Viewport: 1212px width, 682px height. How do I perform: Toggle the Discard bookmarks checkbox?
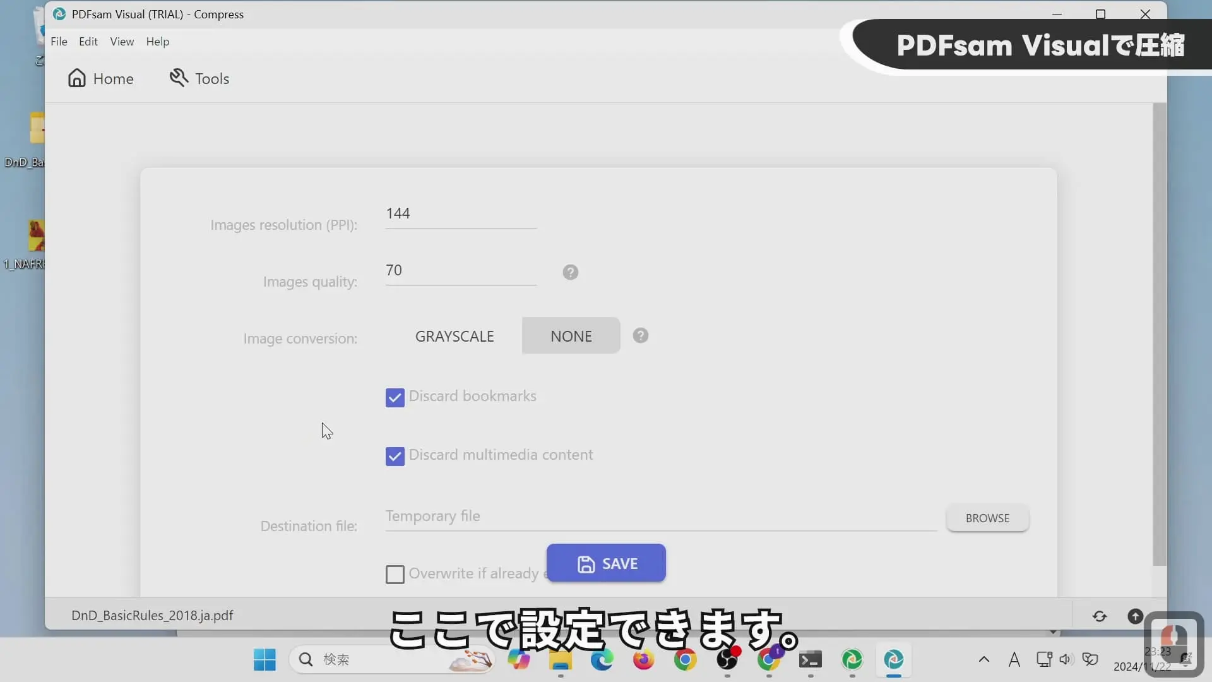[x=394, y=397]
